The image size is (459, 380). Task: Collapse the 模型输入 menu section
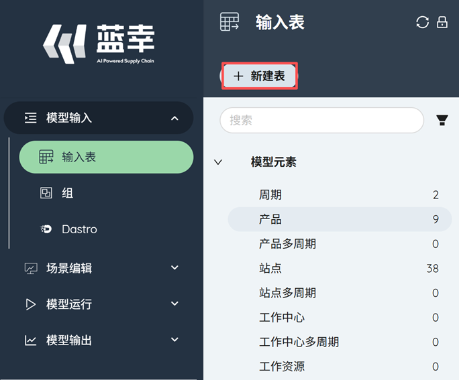coord(174,118)
